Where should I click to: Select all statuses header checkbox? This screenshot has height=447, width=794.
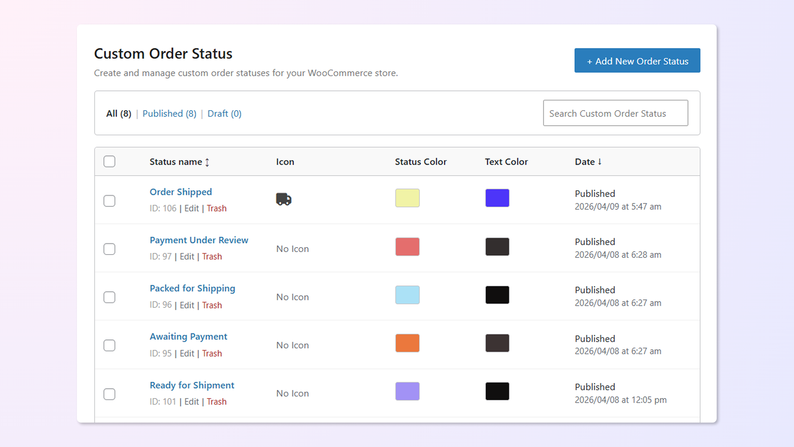(x=109, y=161)
